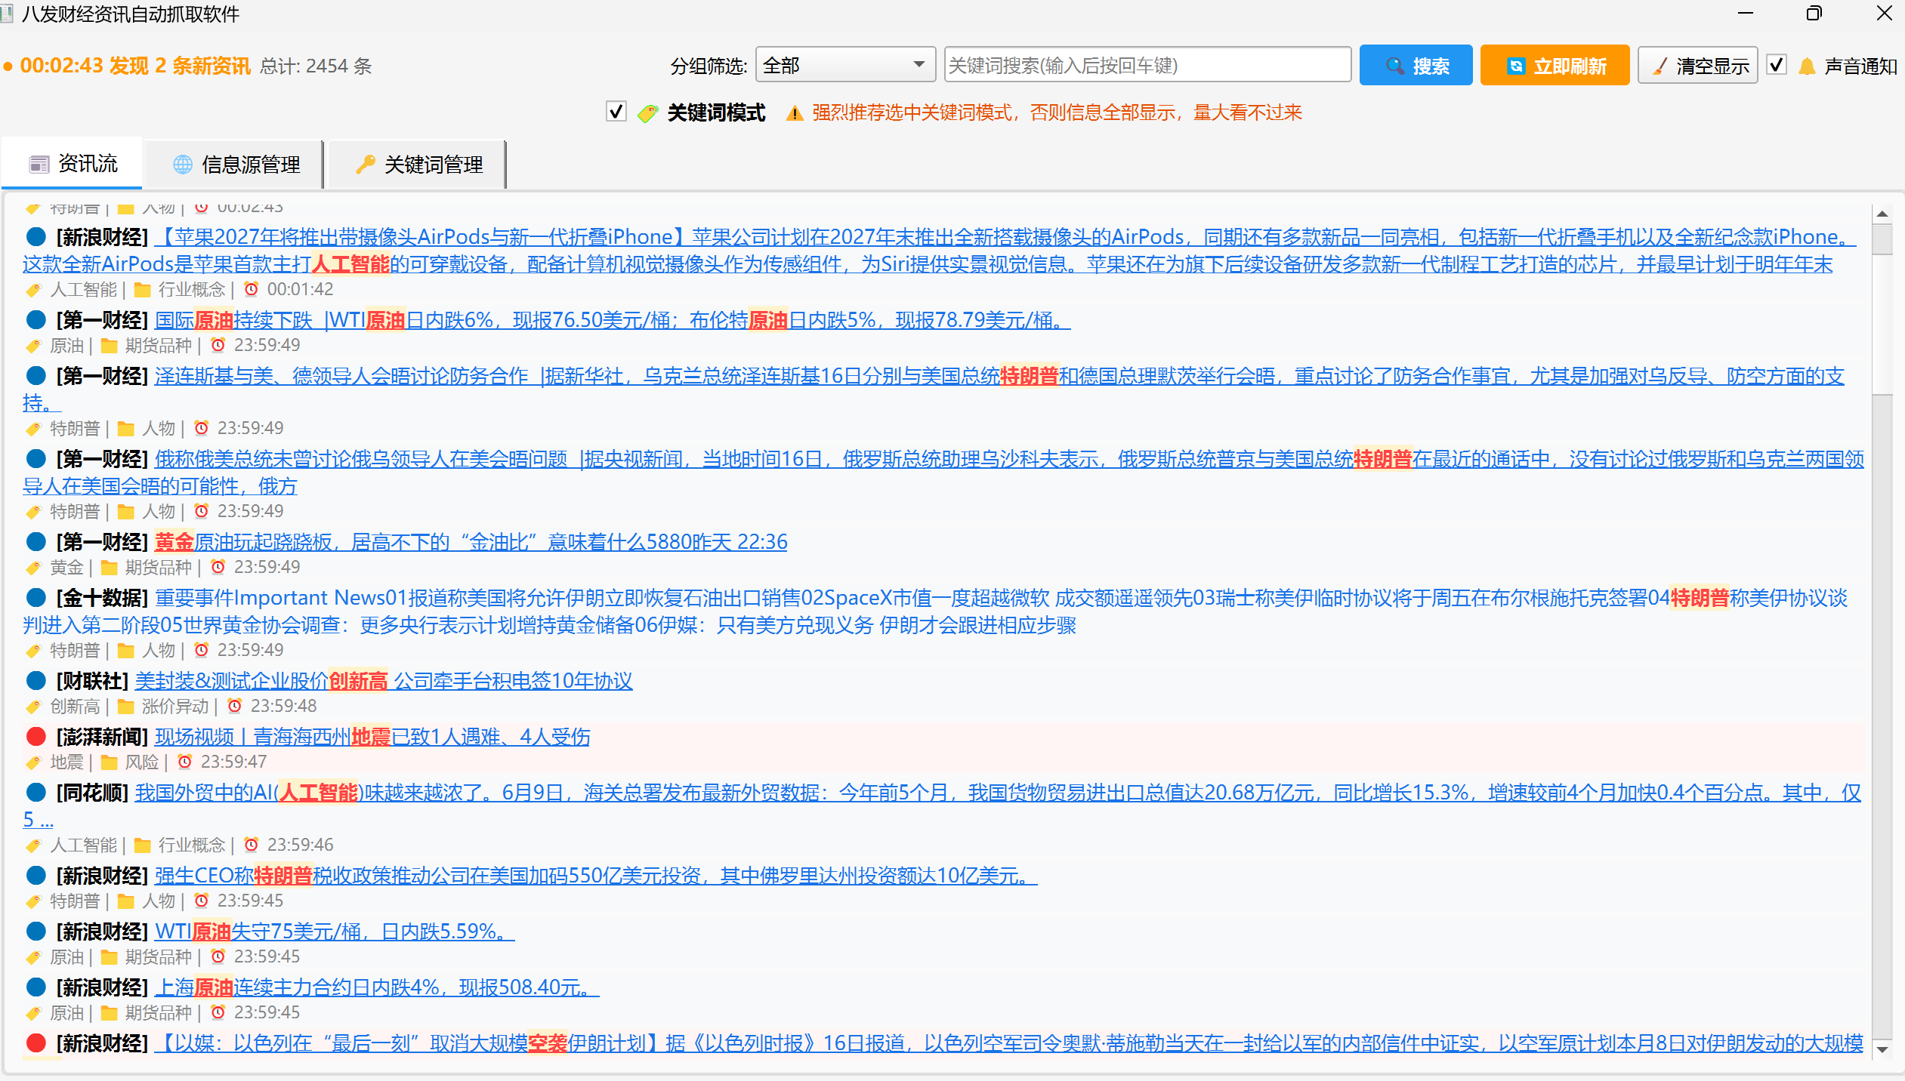The height and width of the screenshot is (1081, 1905).
Task: Click the tag icon before 地震 keyword
Action: (33, 762)
